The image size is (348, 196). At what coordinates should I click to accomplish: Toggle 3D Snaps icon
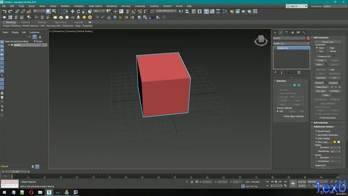[x=128, y=11]
